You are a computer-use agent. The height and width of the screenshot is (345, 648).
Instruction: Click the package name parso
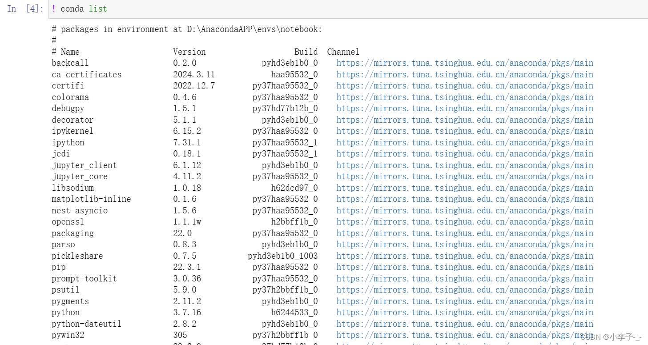pos(63,245)
